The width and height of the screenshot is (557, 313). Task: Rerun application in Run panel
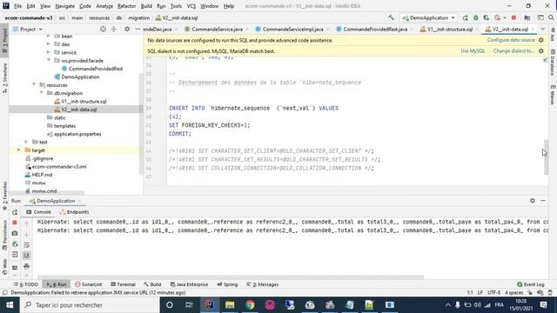[x=15, y=212]
